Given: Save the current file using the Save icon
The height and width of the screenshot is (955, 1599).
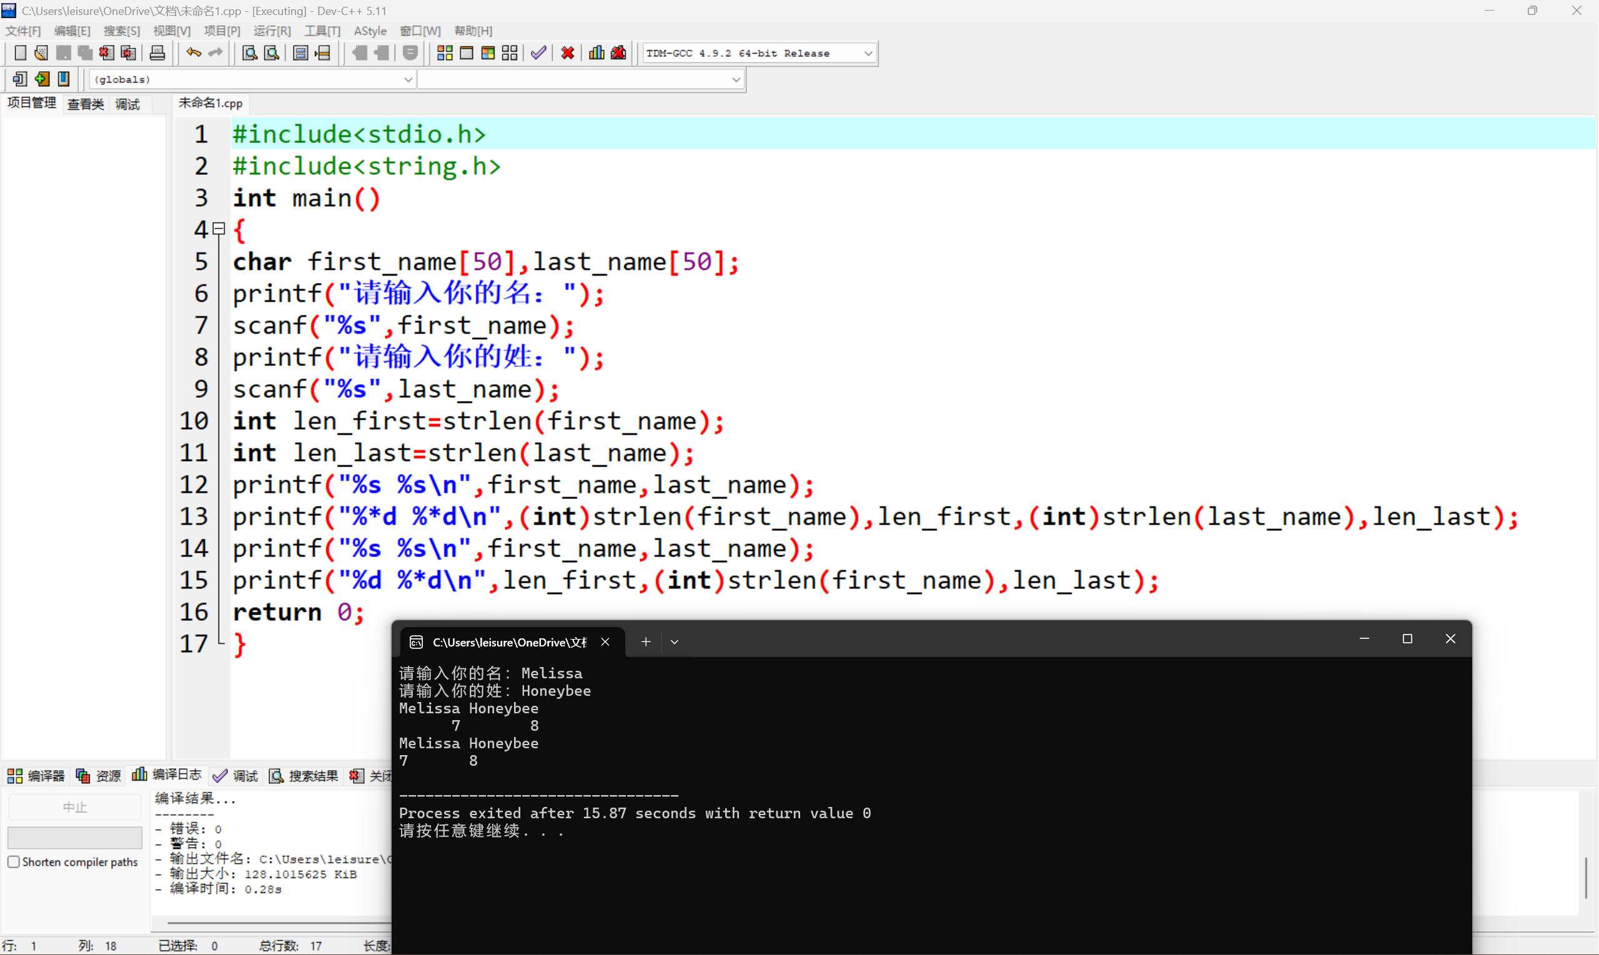Looking at the screenshot, I should 63,52.
